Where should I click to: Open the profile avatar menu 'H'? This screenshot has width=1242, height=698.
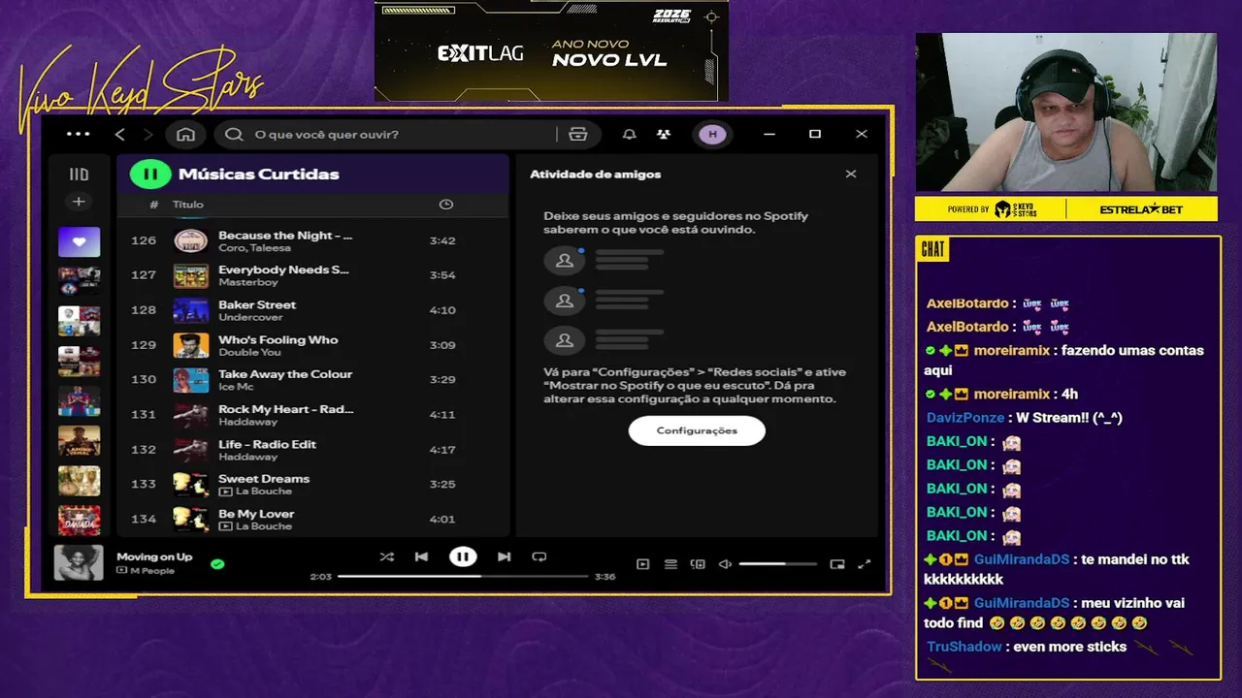coord(712,134)
